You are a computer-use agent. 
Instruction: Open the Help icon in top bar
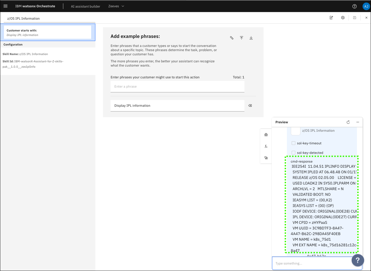[x=354, y=6]
